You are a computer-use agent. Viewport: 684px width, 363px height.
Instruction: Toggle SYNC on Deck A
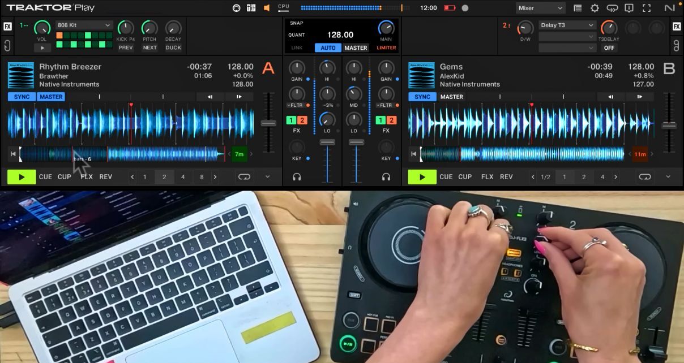[22, 97]
